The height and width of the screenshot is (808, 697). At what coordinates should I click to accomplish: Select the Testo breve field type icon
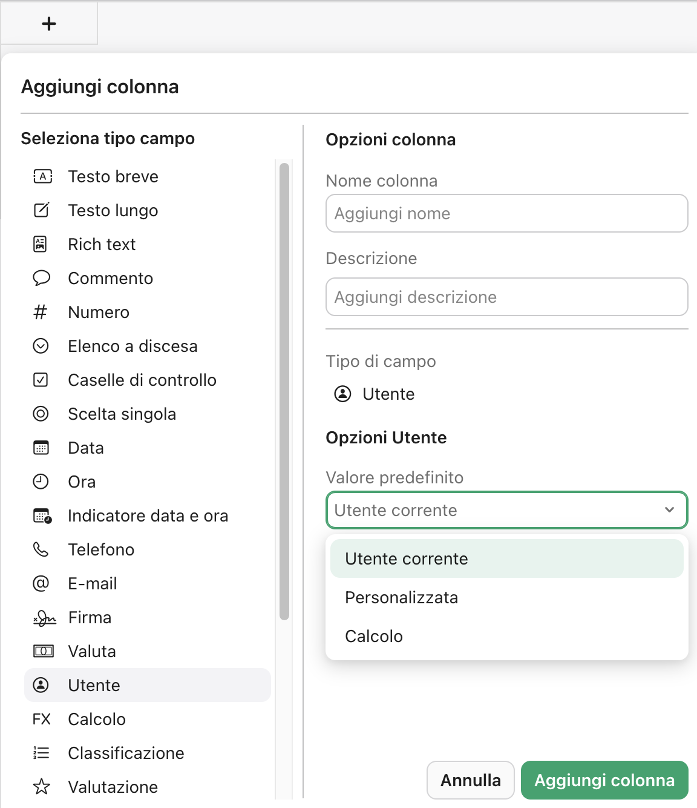coord(41,176)
